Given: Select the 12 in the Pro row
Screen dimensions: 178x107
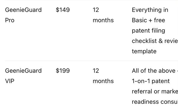Looking at the screenshot, I should [96, 10].
